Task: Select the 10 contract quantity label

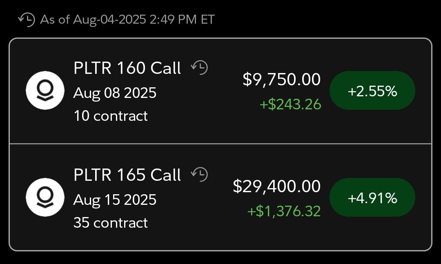Action: [x=111, y=116]
